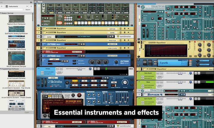Click the Semi Synth channel level fader

coord(180,99)
